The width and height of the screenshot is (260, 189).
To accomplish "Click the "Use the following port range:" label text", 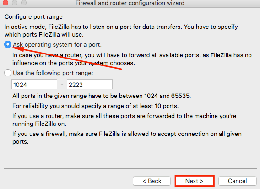I will tap(53, 73).
